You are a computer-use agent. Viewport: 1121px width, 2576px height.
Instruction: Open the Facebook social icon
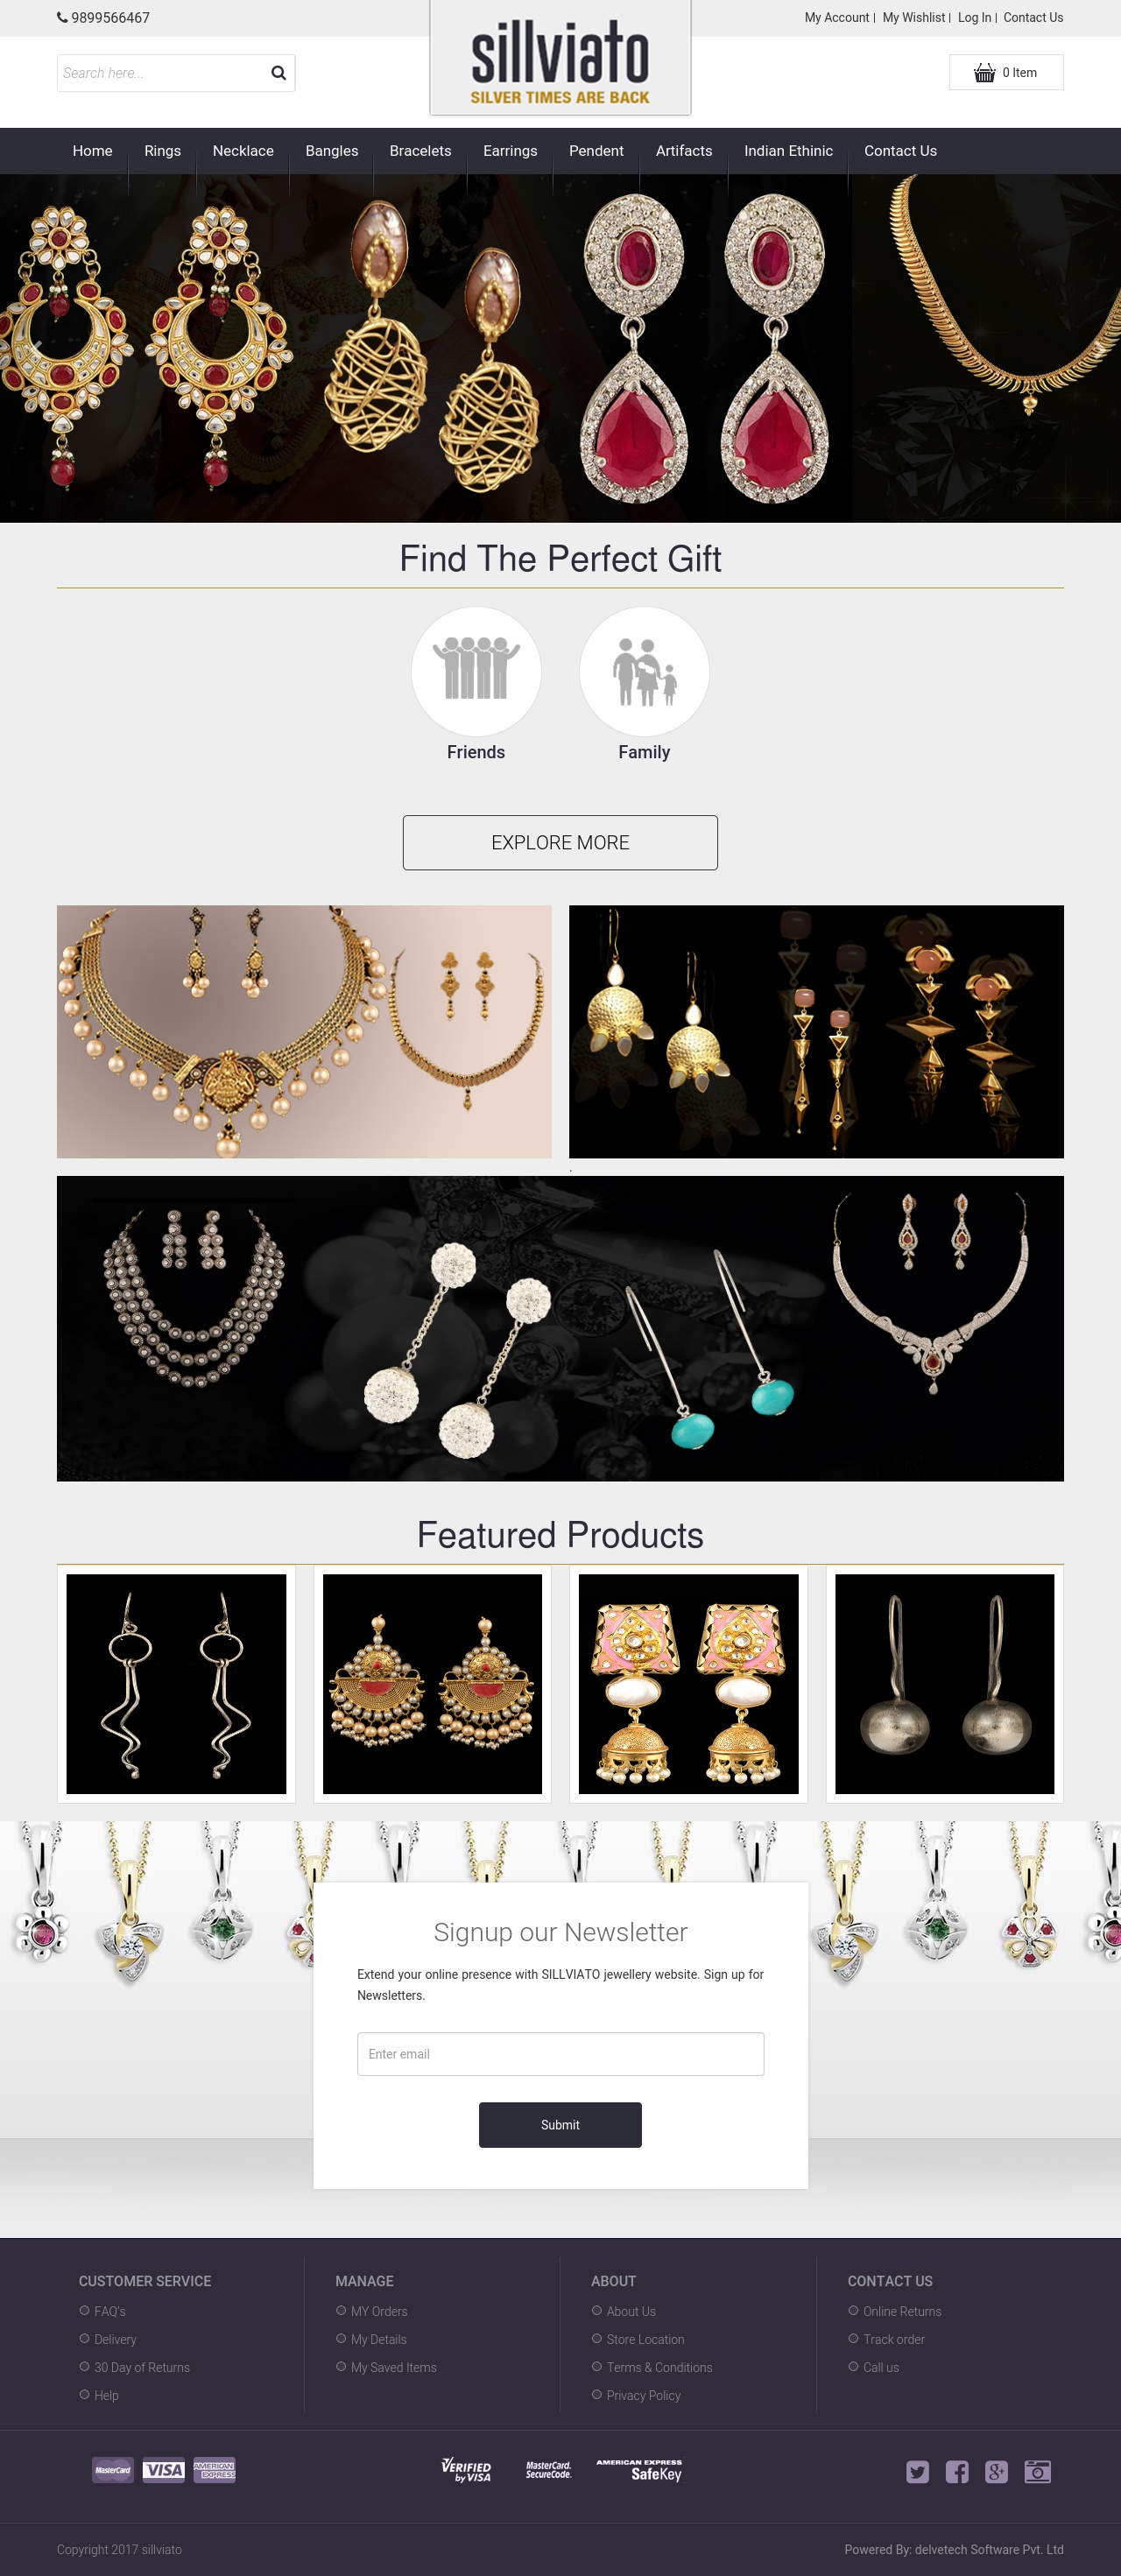click(x=957, y=2472)
